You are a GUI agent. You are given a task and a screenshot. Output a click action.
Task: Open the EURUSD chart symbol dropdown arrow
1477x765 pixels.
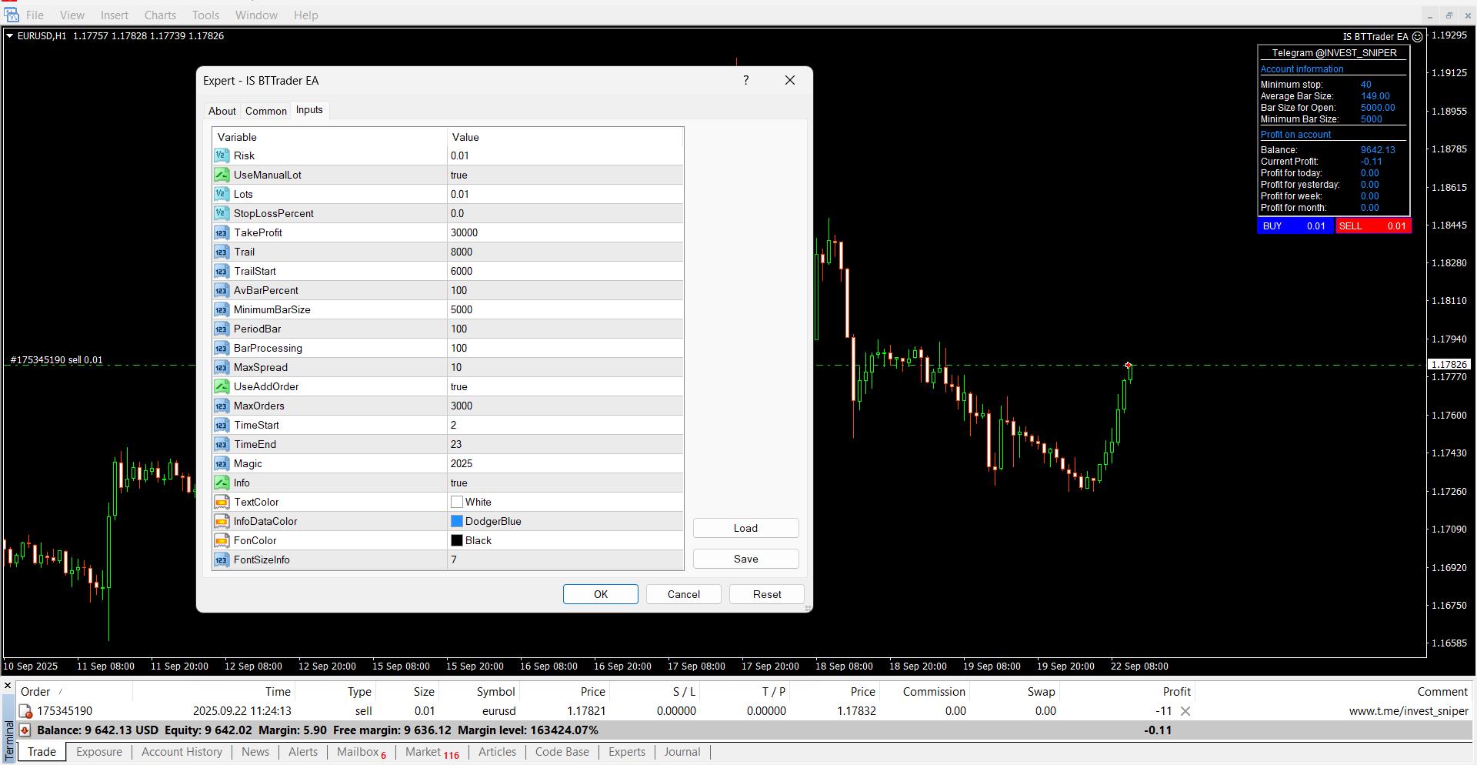pos(8,35)
